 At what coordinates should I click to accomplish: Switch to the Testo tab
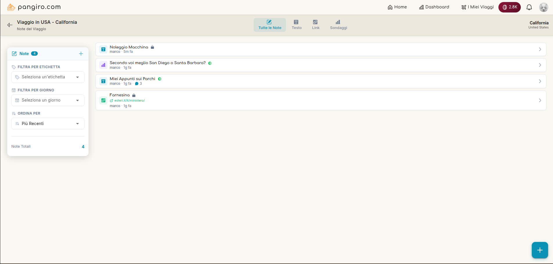(296, 25)
